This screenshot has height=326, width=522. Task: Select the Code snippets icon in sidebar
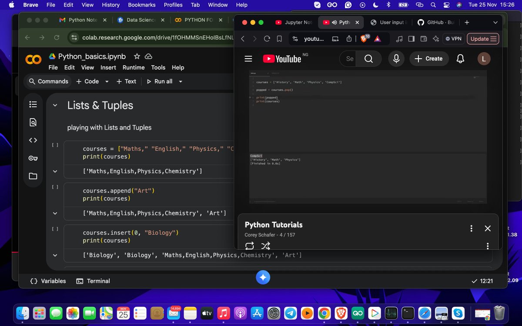pyautogui.click(x=33, y=140)
